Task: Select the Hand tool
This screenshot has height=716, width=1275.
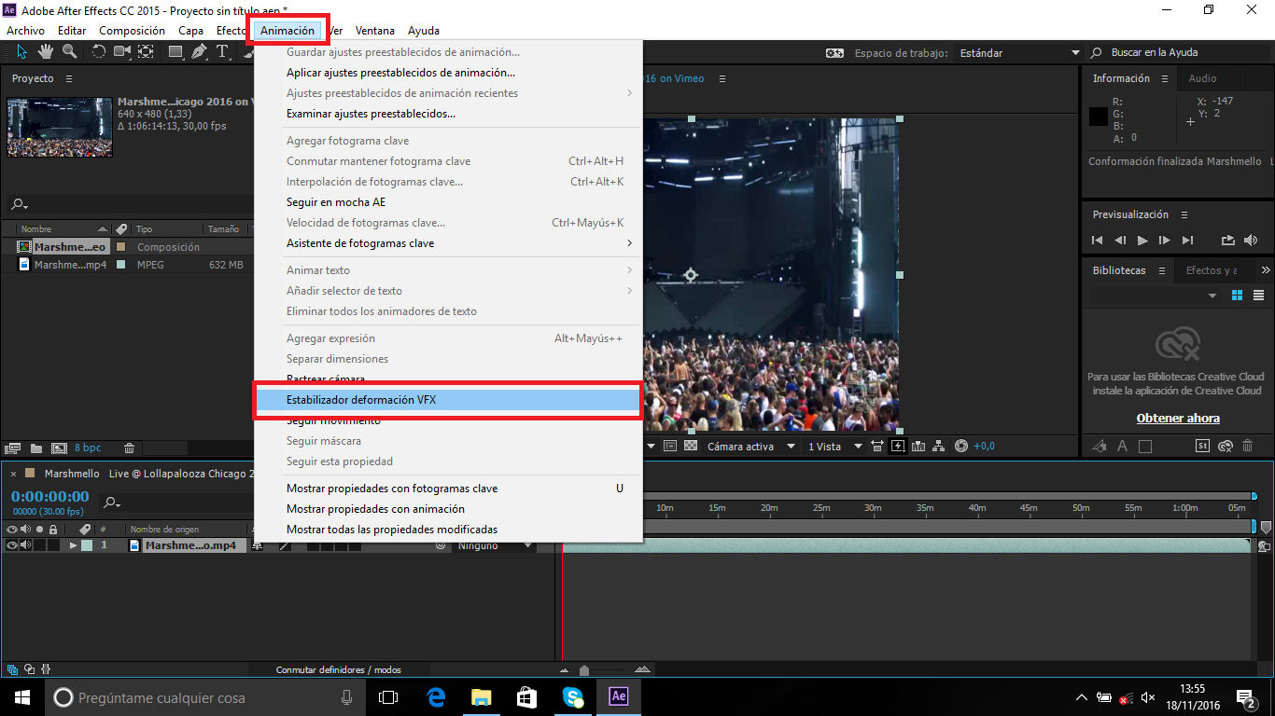Action: [x=45, y=51]
